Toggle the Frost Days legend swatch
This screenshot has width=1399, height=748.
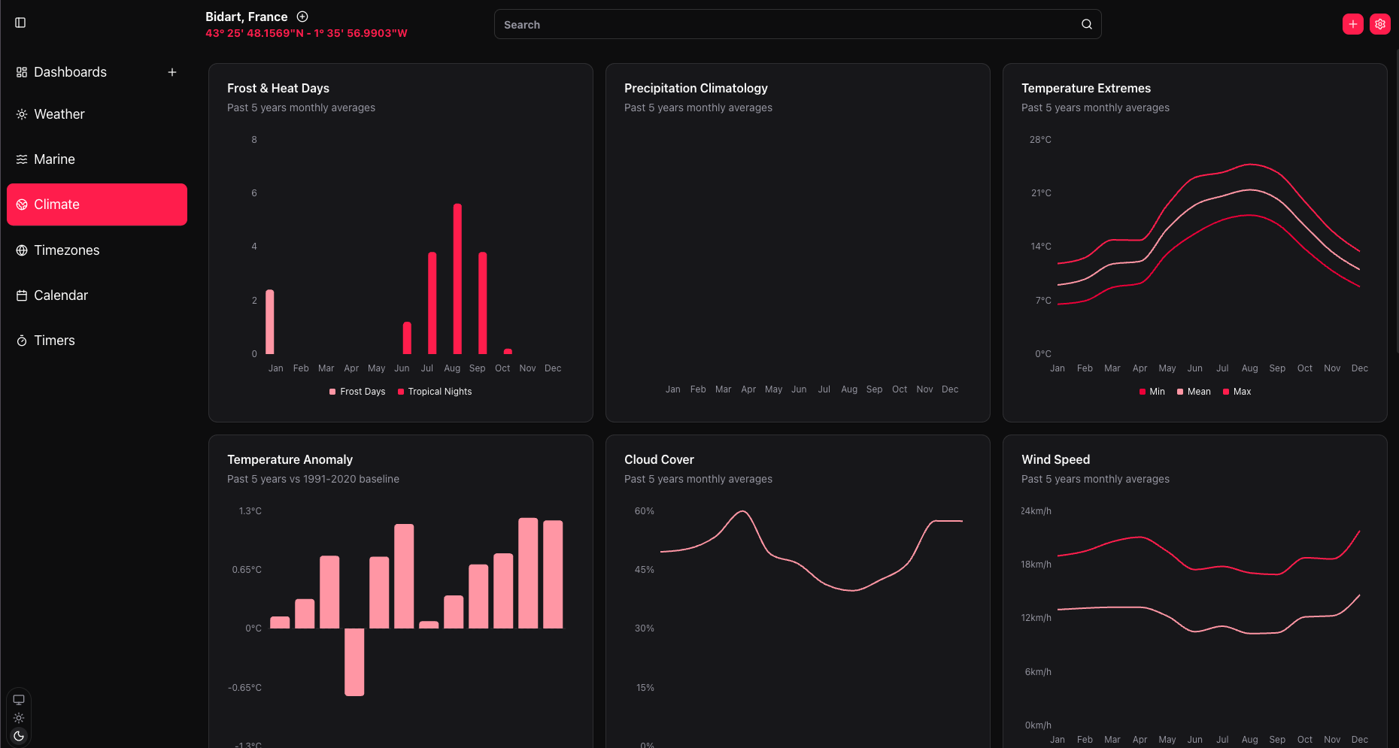[332, 392]
